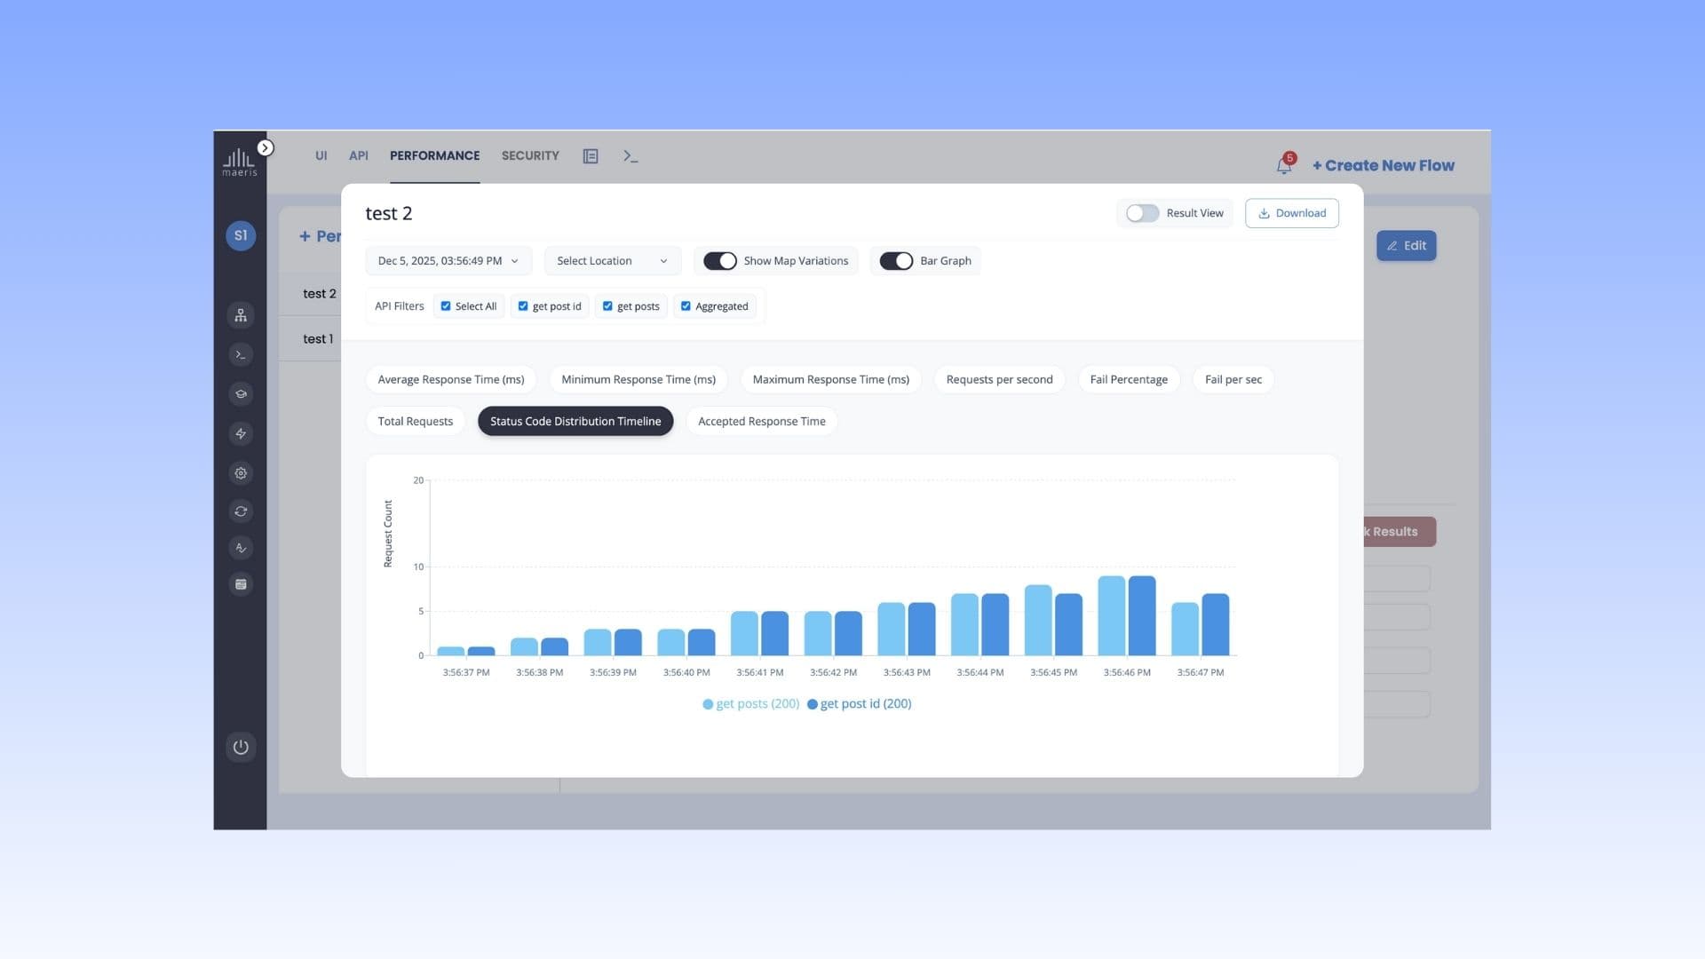Disable the Show Map Variations toggle

pyautogui.click(x=721, y=260)
